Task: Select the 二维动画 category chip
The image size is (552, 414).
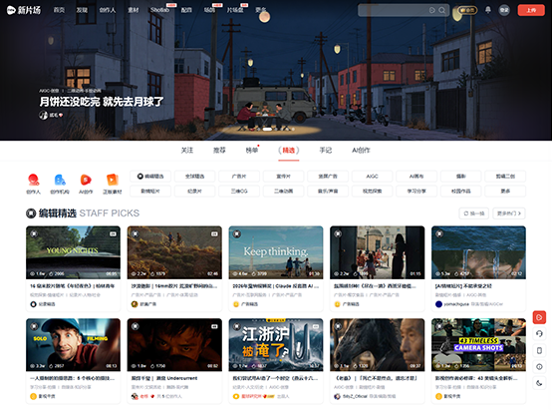Action: [x=283, y=191]
